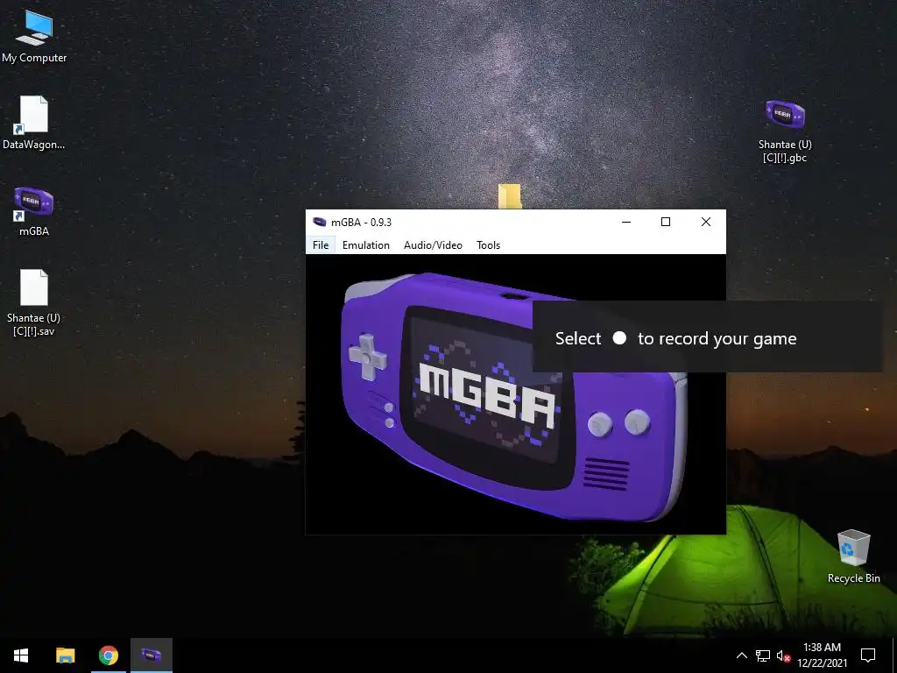Screen dimensions: 897x673
Task: Click the mGBA taskbar button
Action: point(152,655)
